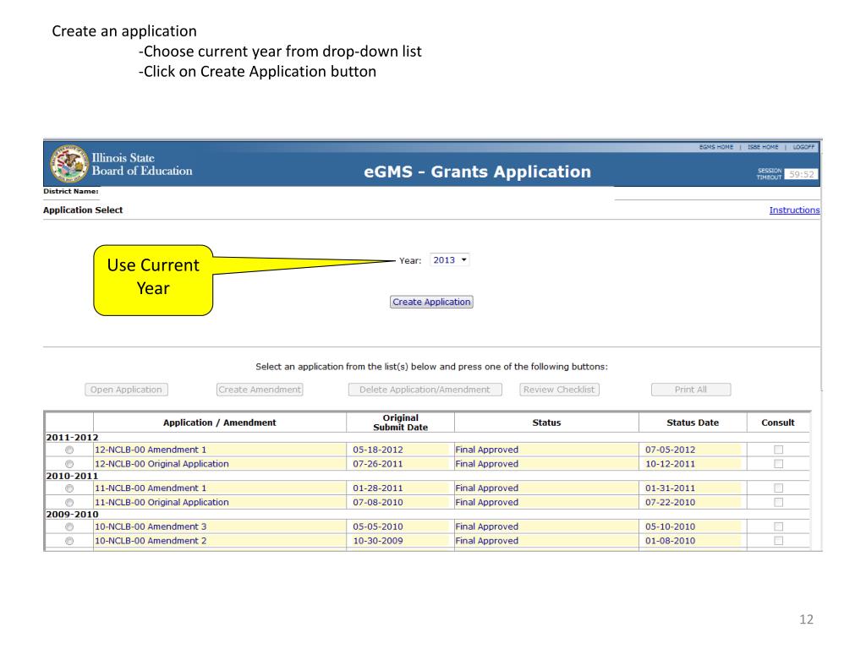Click the Illinois State Board of Education seal logo

coord(69,163)
